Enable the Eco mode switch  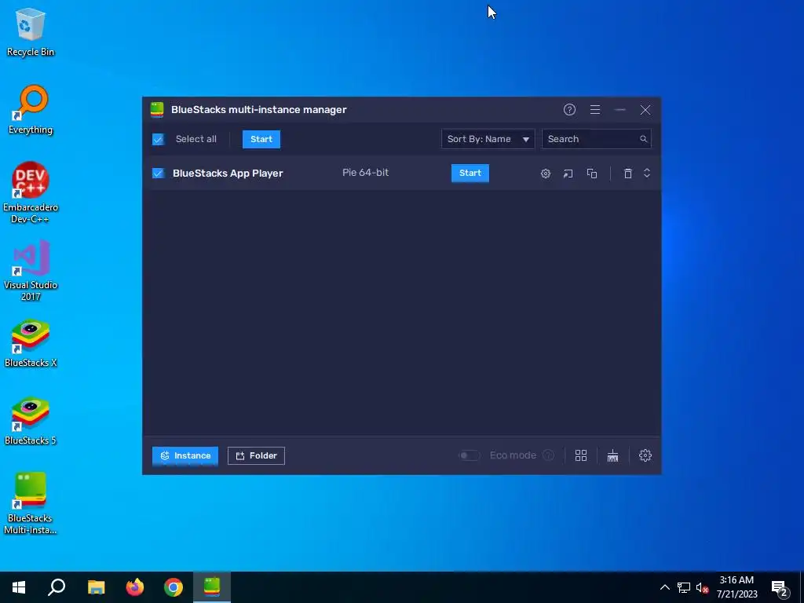pyautogui.click(x=469, y=455)
